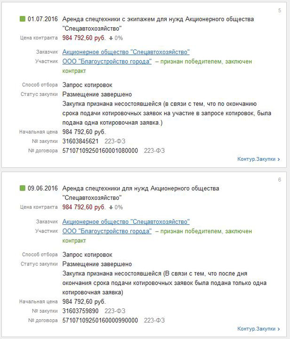This screenshot has width=290, height=339.
Task: Click the date 01.07.2016
Action: pos(42,19)
